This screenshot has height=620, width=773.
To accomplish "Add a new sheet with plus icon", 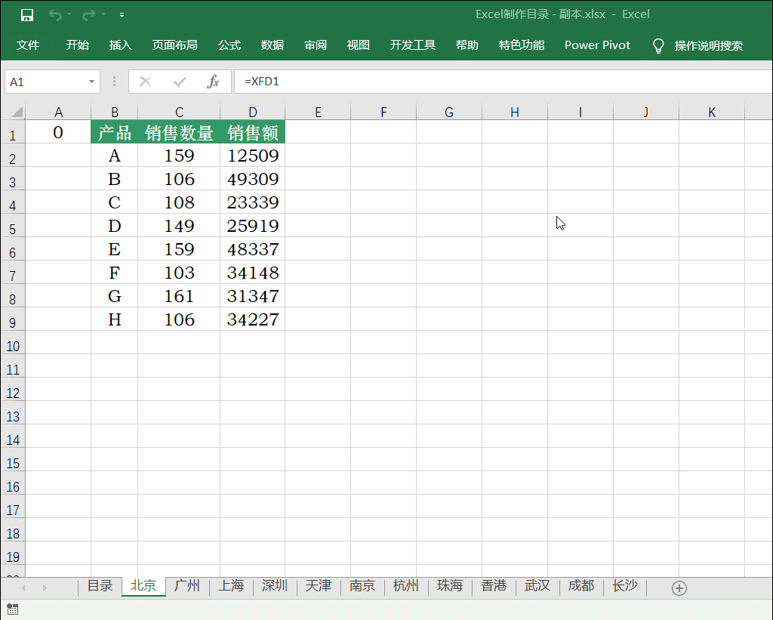I will pyautogui.click(x=679, y=588).
